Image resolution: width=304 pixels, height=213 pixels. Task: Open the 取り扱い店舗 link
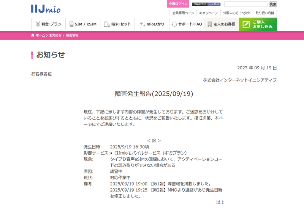click(264, 13)
